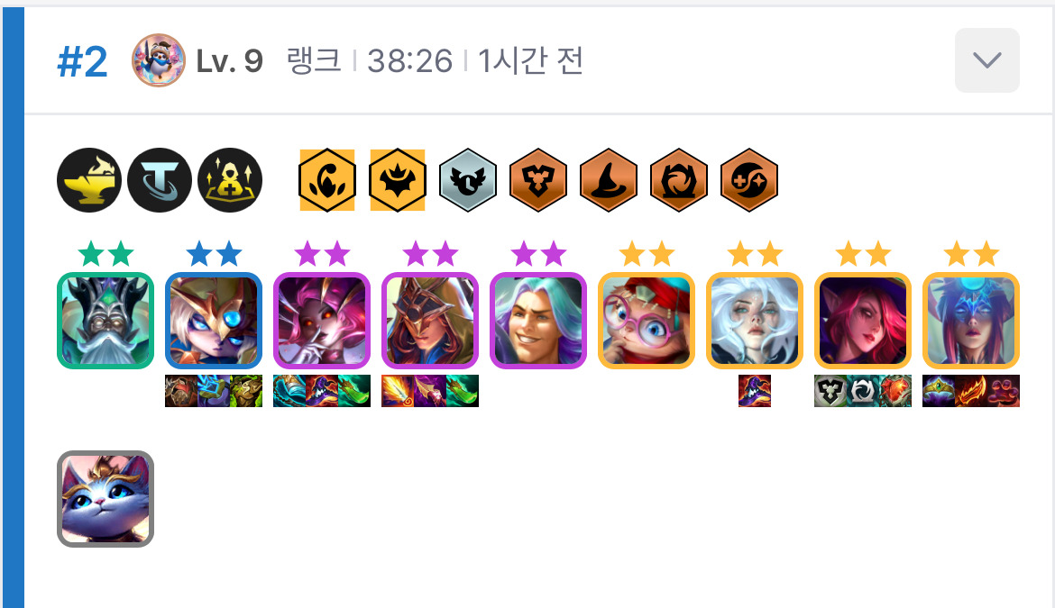The width and height of the screenshot is (1055, 608).
Task: Click the gold bat trait hexagon
Action: coord(398,180)
